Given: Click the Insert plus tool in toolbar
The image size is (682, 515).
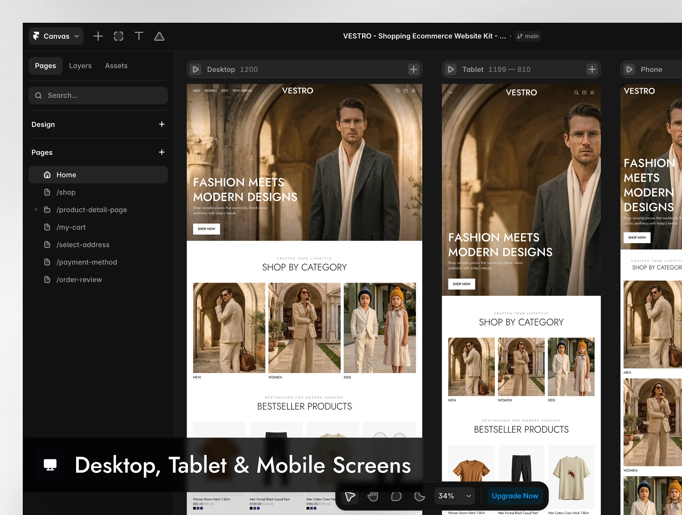Looking at the screenshot, I should tap(98, 36).
